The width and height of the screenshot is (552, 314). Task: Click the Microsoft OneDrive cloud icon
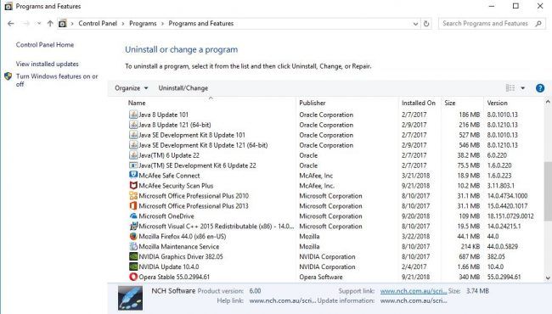coord(133,216)
